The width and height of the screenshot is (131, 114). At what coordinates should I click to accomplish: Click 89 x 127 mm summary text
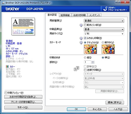12,49
